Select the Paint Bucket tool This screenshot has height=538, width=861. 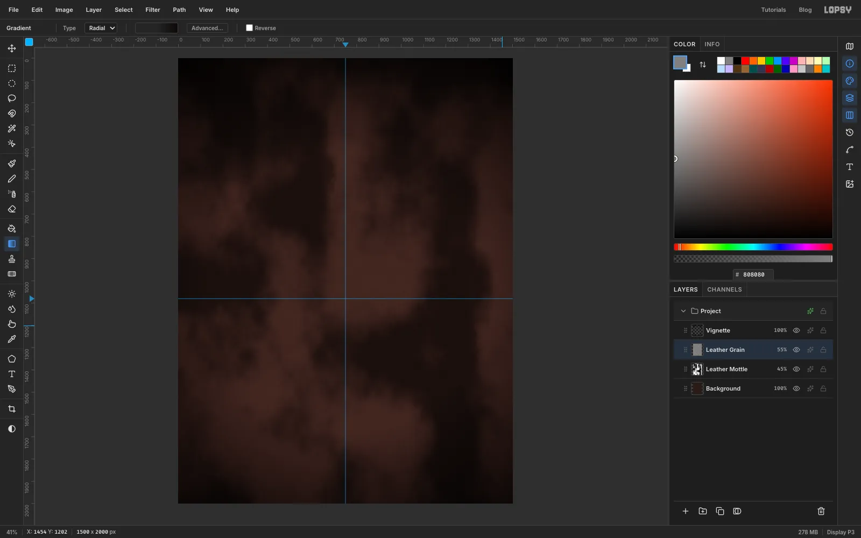click(x=12, y=229)
